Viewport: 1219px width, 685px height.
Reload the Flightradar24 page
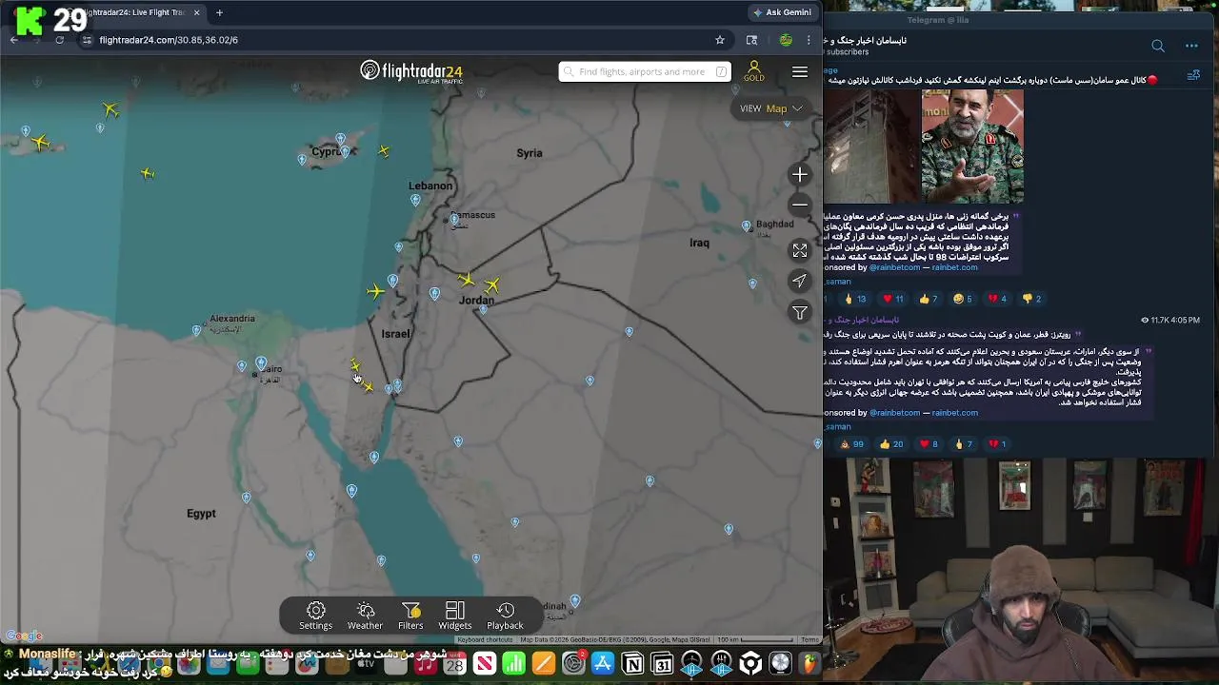coord(59,40)
